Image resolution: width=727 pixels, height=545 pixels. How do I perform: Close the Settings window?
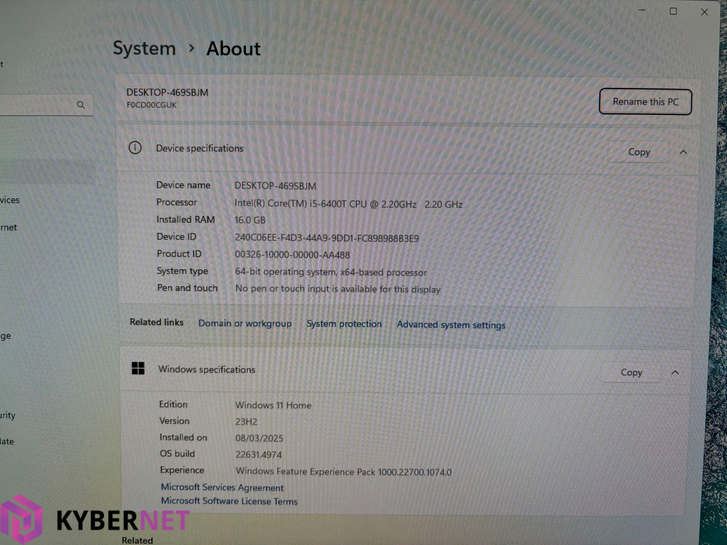pos(704,12)
